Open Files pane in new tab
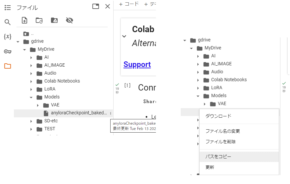The image size is (290, 184). (x=96, y=6)
